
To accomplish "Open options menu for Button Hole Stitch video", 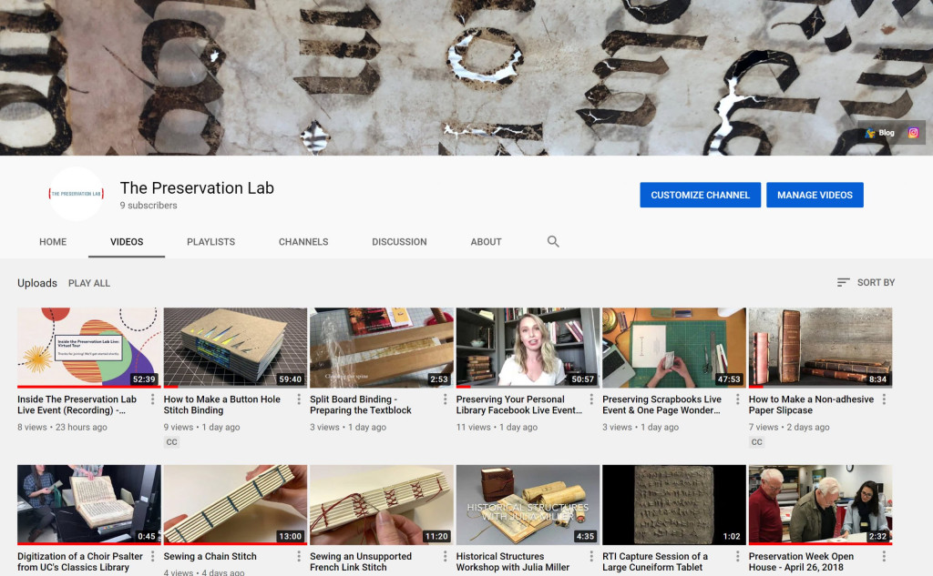I will [299, 399].
